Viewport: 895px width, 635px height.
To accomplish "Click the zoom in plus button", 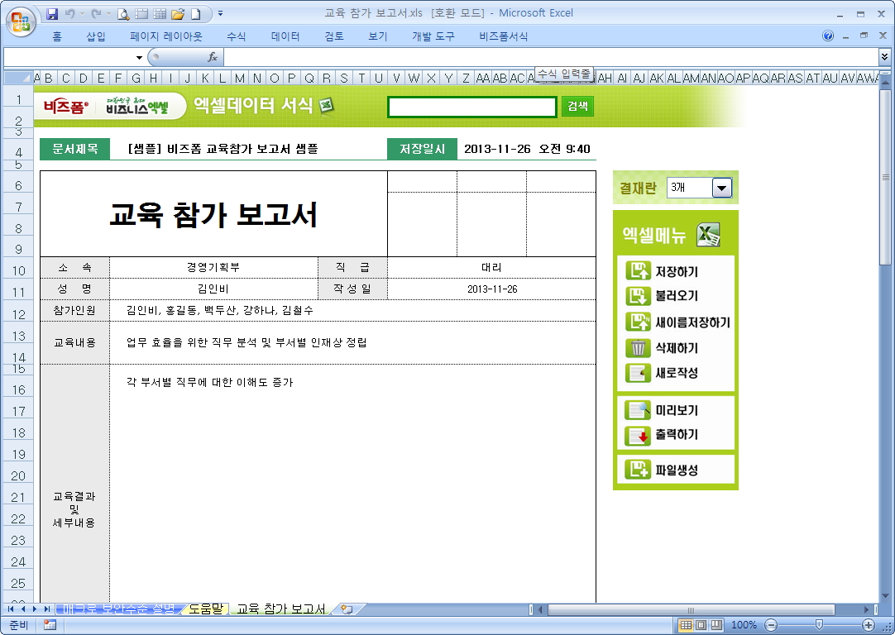I will tap(869, 625).
